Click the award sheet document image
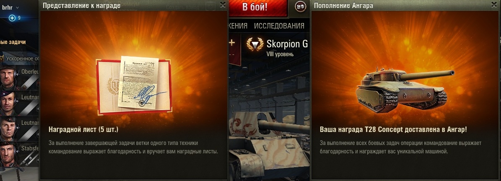 (x=134, y=86)
